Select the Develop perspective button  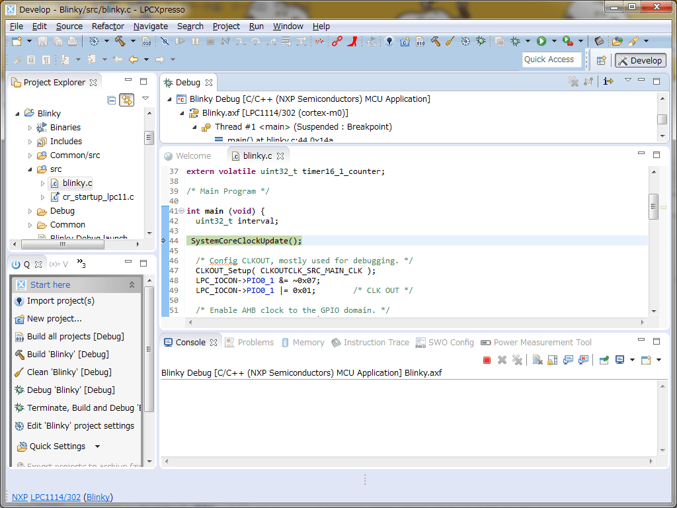640,60
